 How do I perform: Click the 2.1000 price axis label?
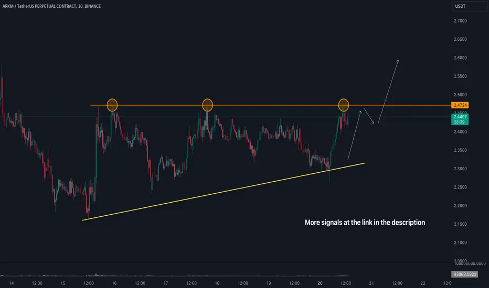pyautogui.click(x=460, y=242)
